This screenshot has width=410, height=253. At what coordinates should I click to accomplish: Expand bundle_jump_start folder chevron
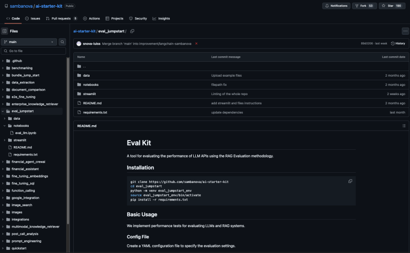[x=3, y=75]
